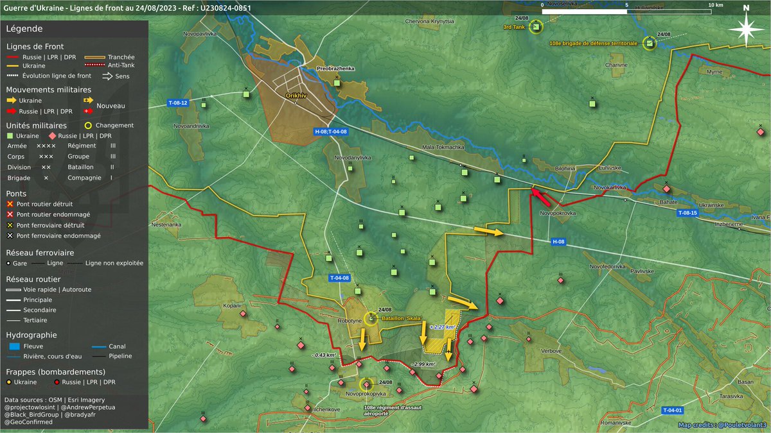Click the Novopavlivka label

pyautogui.click(x=200, y=33)
